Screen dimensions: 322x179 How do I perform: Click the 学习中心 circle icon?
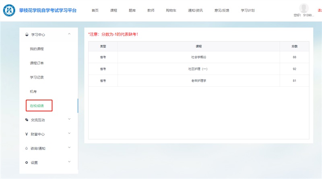click(27, 35)
